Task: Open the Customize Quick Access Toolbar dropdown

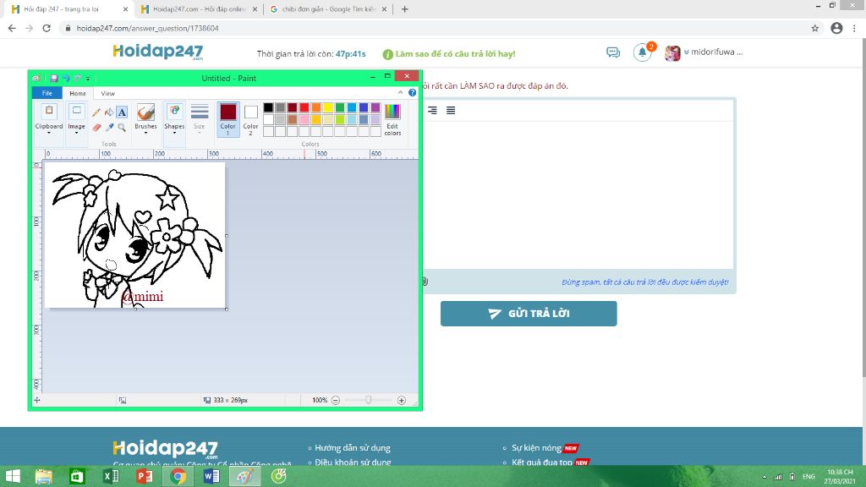Action: (88, 79)
